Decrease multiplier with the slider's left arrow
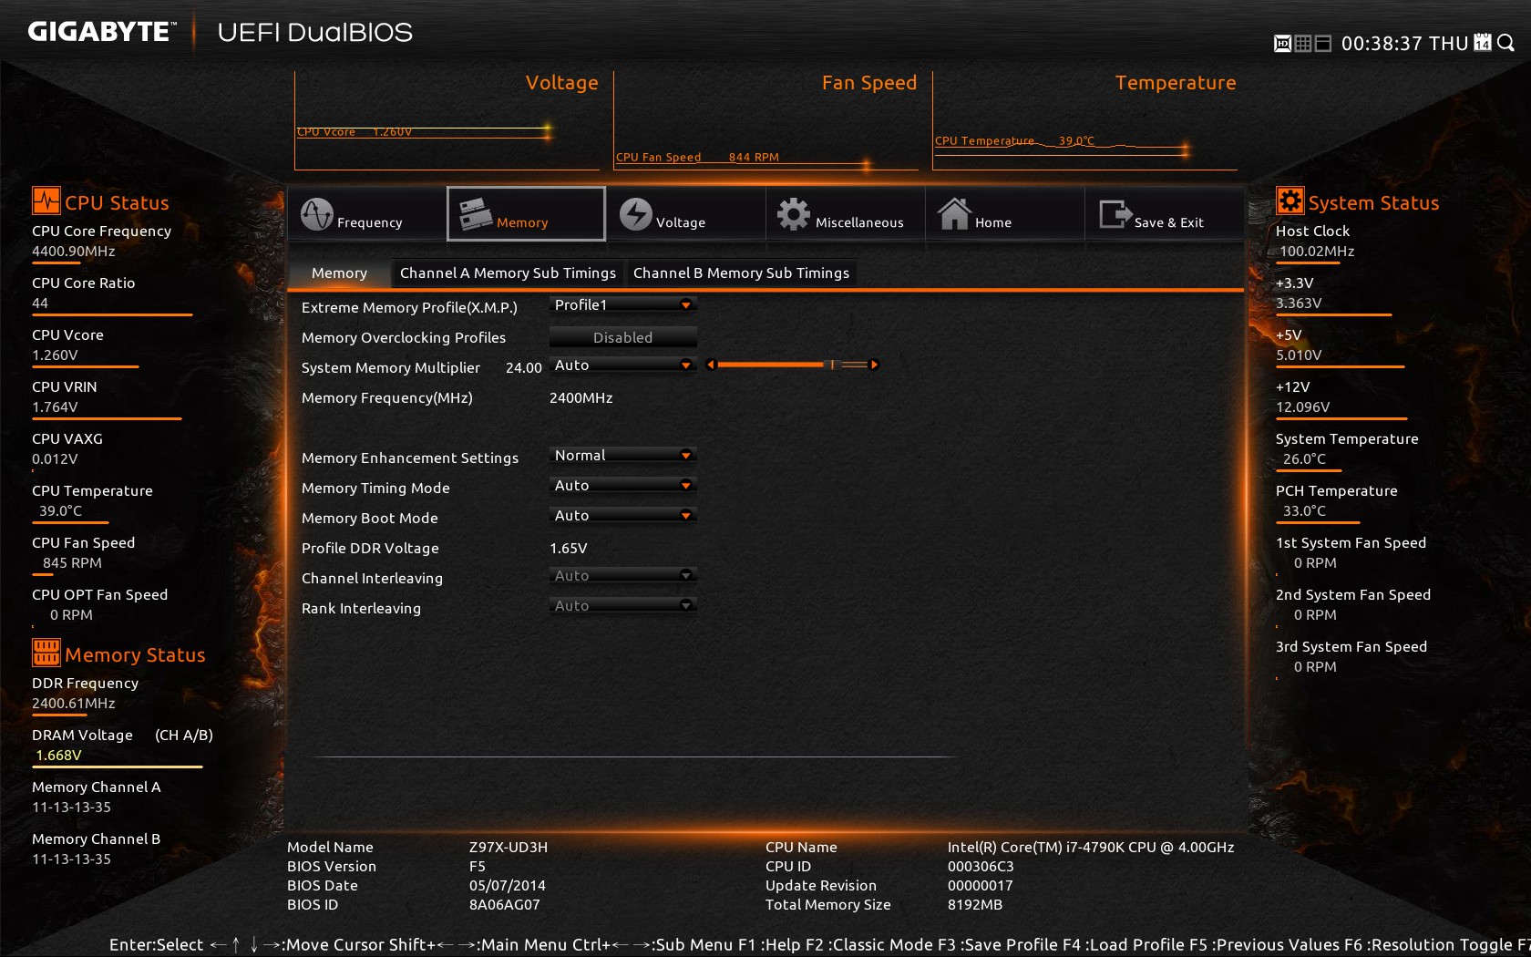The height and width of the screenshot is (957, 1531). (x=711, y=365)
